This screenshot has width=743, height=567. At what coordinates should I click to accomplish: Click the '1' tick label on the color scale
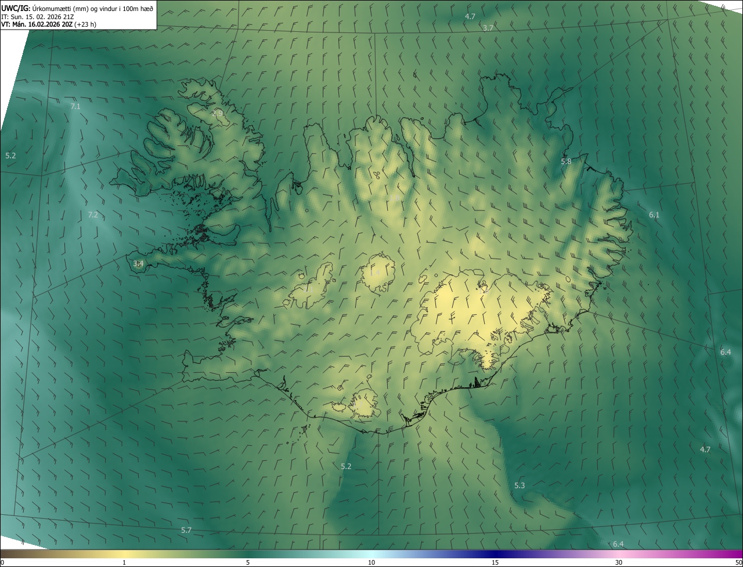(x=124, y=563)
